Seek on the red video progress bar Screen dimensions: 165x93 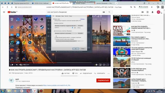(60, 63)
